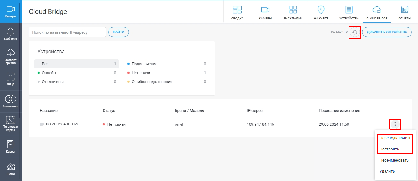Switch to the Раскладки tab

[x=293, y=12]
